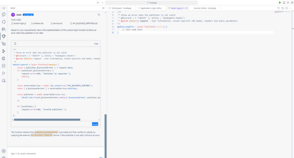This screenshot has width=294, height=158.
Task: Click the Joule panel vertical scrollbar
Action: pyautogui.click(x=106, y=136)
